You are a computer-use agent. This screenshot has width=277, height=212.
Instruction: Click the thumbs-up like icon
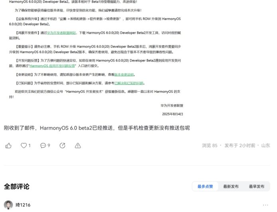coord(8,146)
